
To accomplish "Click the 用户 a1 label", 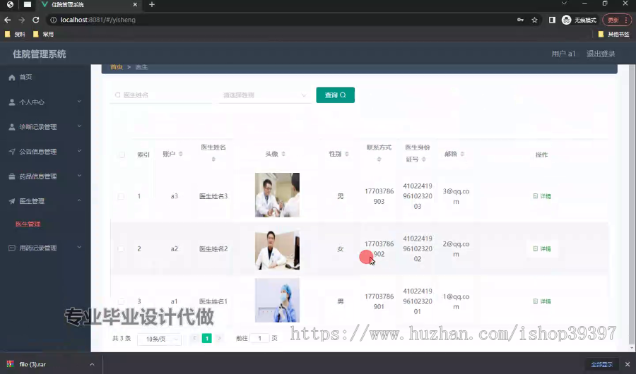I will click(563, 54).
